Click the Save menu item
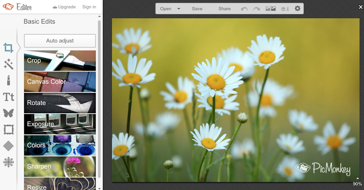Viewport: 364px width, 190px height. [197, 9]
